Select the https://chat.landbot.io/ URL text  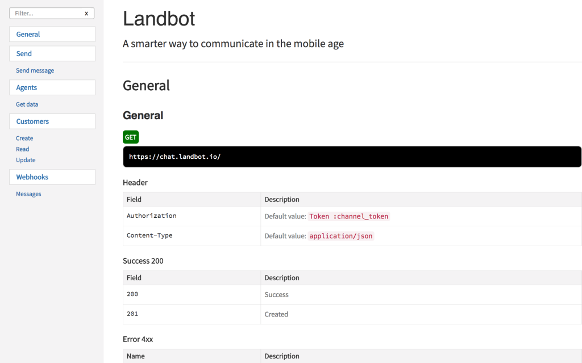pos(174,157)
